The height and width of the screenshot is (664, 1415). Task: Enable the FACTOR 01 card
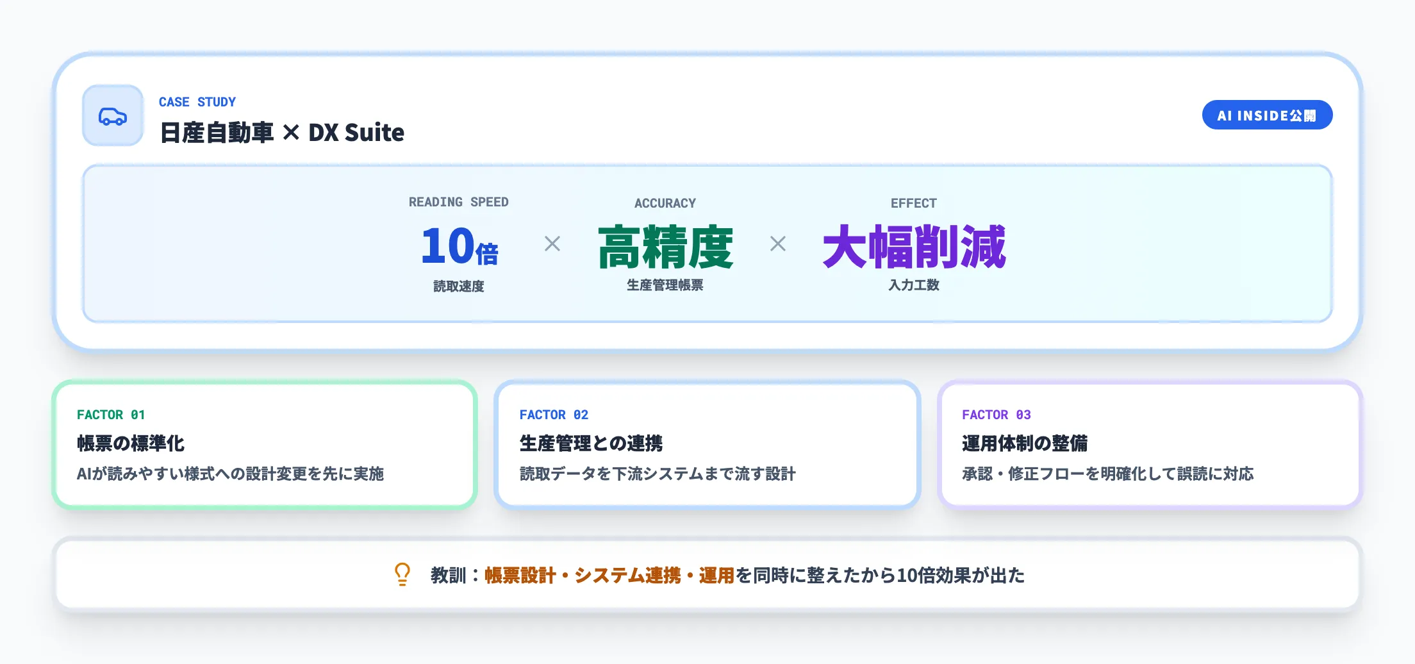tap(265, 445)
